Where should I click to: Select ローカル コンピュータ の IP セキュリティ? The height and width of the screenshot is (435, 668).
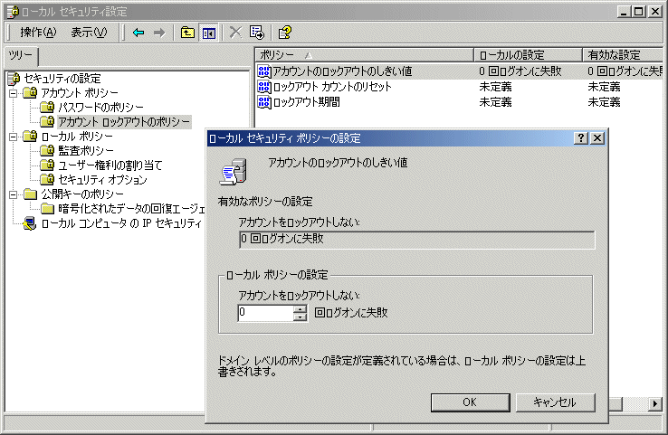pos(121,223)
